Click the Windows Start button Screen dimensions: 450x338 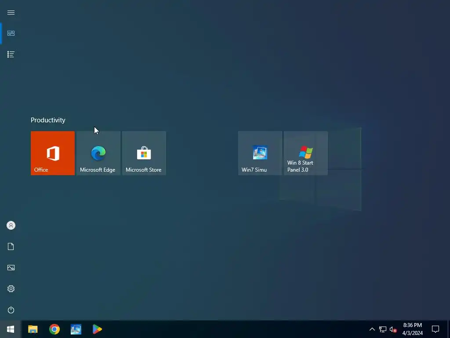click(11, 329)
